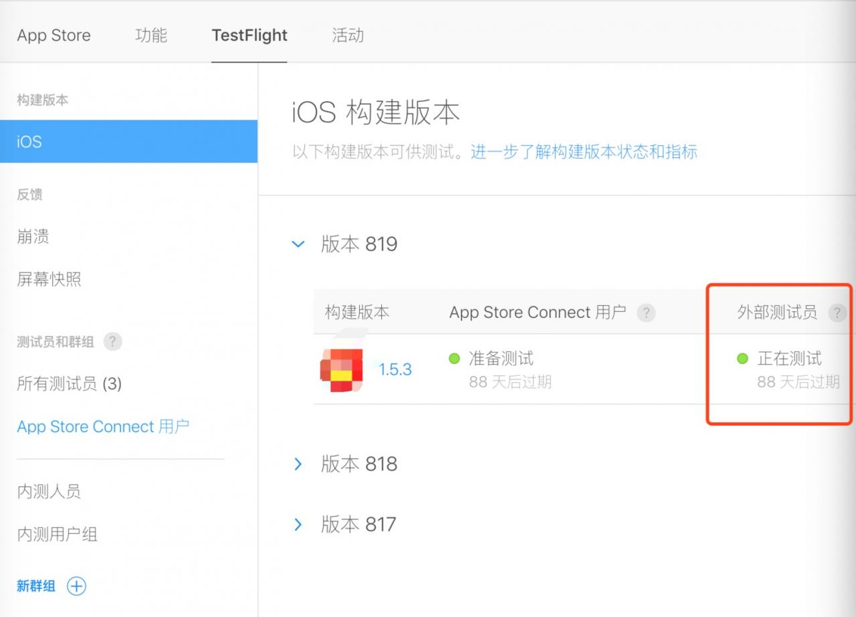Select the TestFlight tab
Viewport: 856px width, 617px height.
249,35
